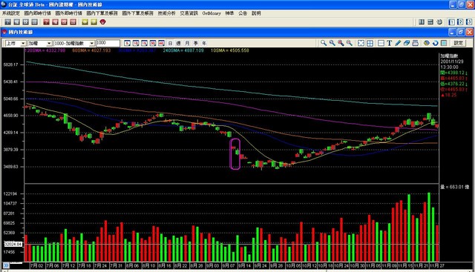The width and height of the screenshot is (475, 272).
Task: Click the stock code field showing 1000
Action: (108, 43)
